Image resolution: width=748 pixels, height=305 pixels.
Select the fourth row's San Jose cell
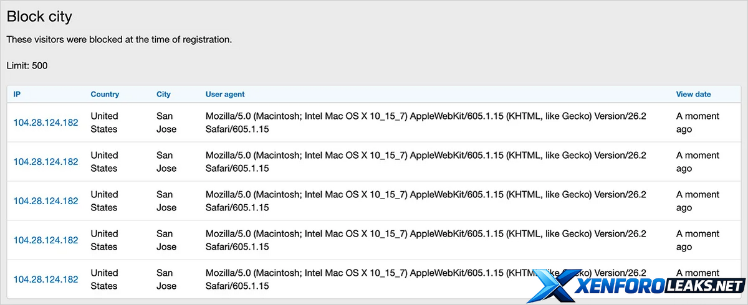(166, 240)
